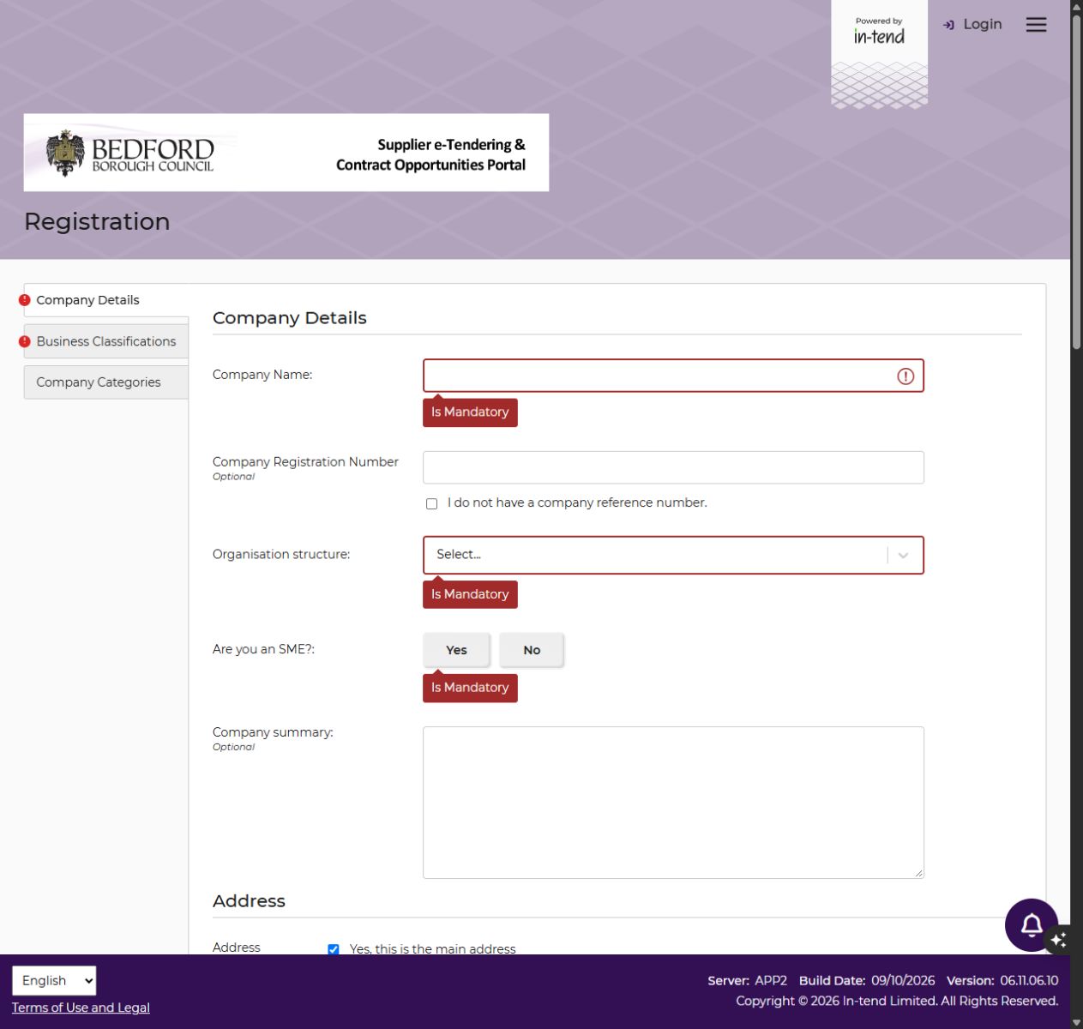Choose No for SME question

[x=532, y=650]
